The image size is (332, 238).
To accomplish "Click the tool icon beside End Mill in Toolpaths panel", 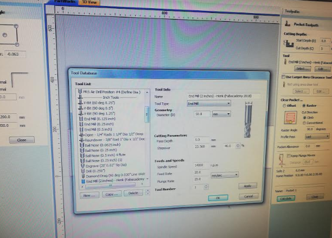I will (285, 62).
